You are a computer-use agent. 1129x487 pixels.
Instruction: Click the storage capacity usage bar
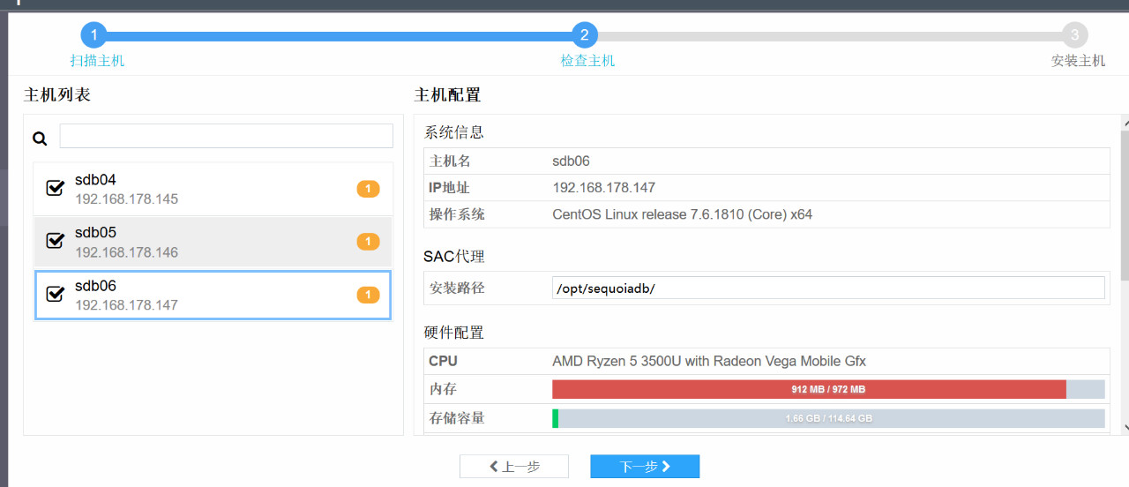click(828, 418)
